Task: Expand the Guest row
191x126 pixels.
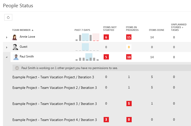Action: (7, 47)
